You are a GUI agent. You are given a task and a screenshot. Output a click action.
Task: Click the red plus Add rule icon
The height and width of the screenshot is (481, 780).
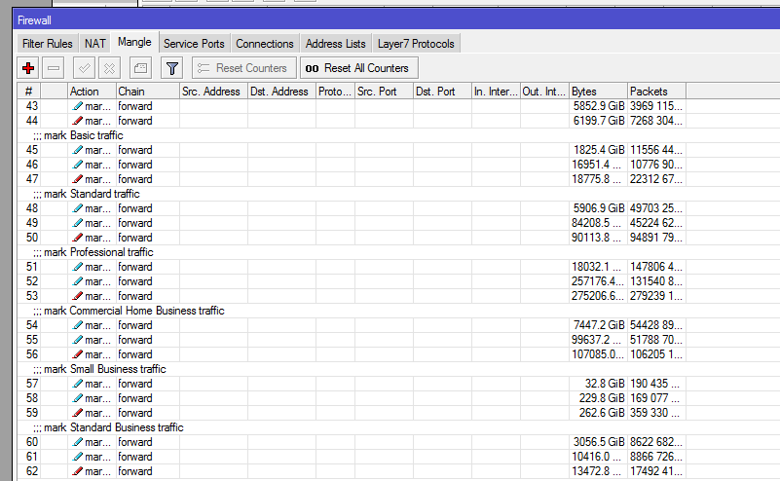point(28,68)
